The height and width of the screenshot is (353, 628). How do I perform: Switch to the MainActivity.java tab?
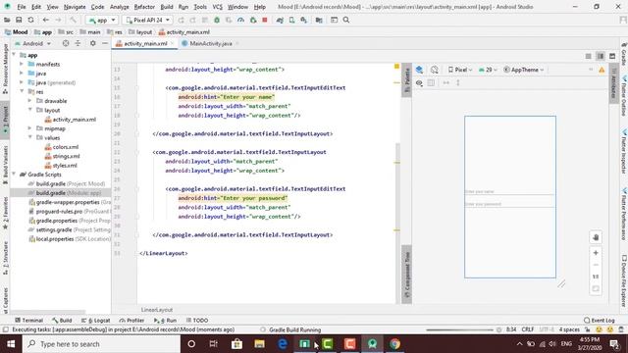point(210,43)
